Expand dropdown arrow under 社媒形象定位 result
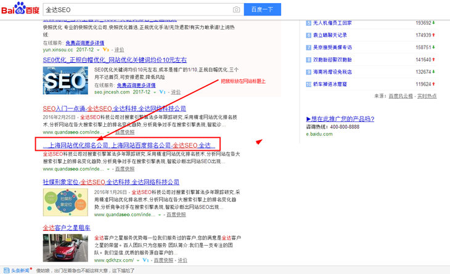 pos(160,215)
